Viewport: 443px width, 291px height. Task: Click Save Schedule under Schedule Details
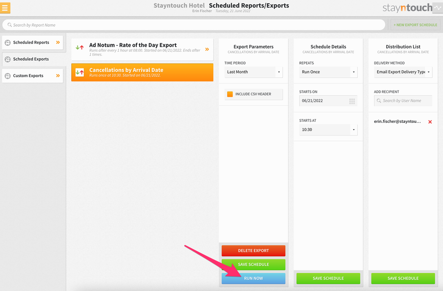click(x=328, y=278)
